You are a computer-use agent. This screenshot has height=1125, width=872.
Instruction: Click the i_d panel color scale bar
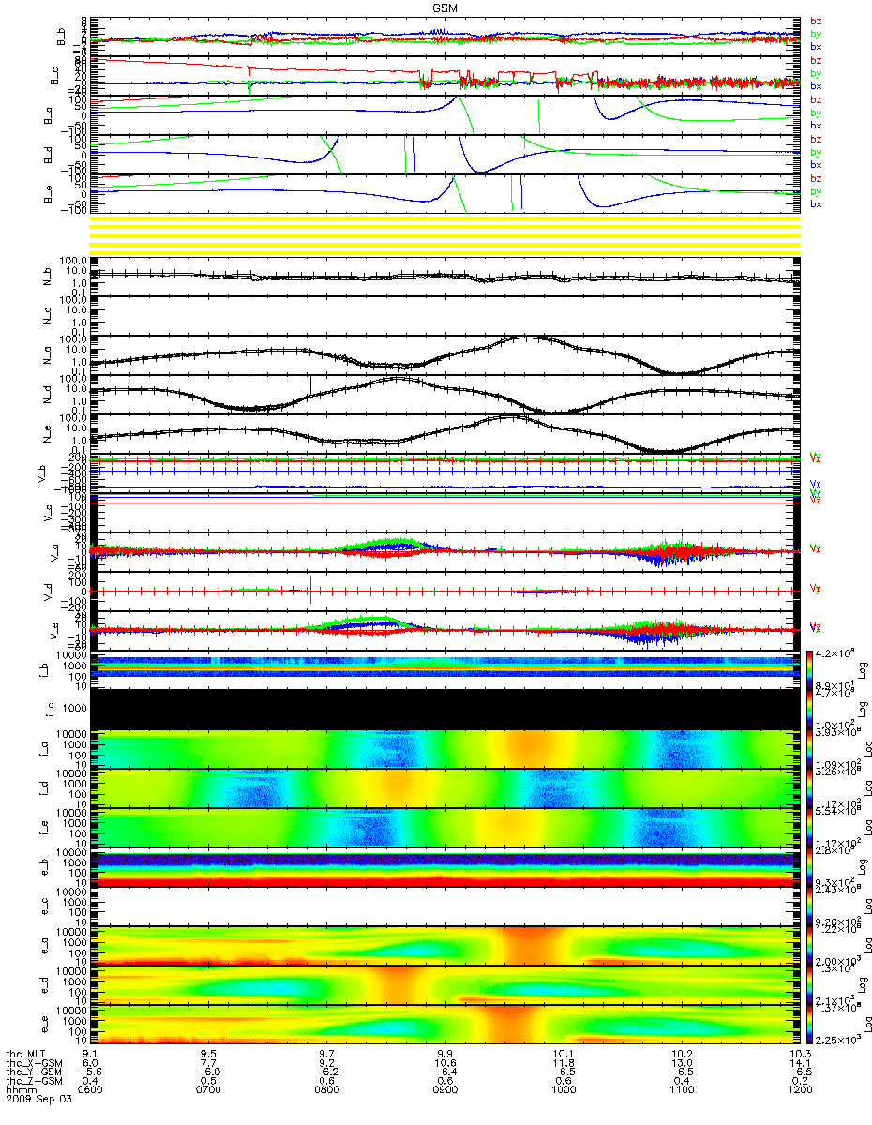coord(810,788)
